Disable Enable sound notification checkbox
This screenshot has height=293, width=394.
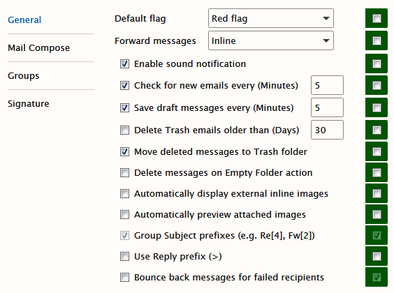(124, 63)
